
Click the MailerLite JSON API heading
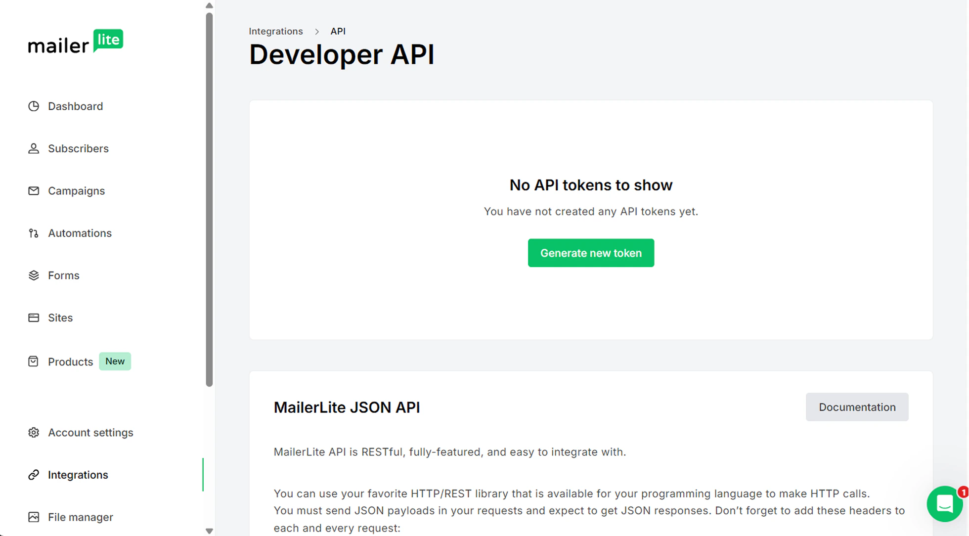point(347,407)
